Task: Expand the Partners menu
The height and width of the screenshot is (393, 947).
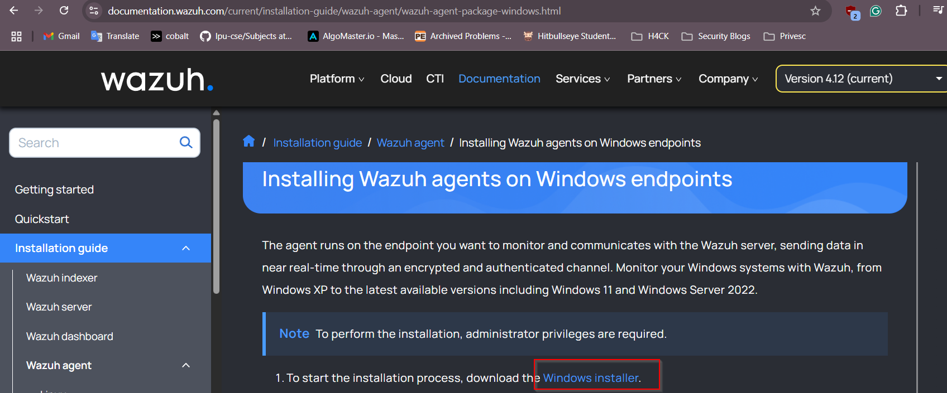Action: [654, 79]
